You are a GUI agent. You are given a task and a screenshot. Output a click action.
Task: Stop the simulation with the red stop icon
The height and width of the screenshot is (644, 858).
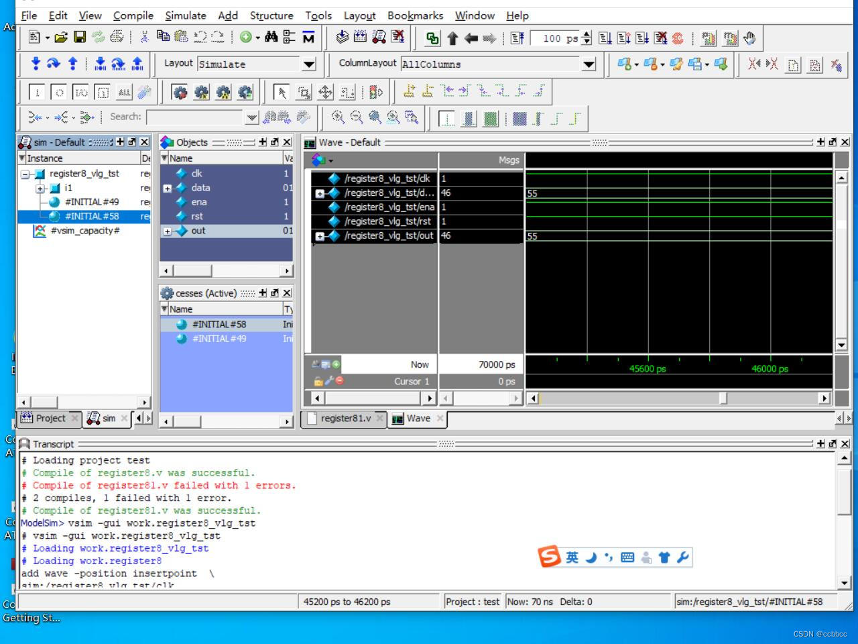pyautogui.click(x=678, y=38)
